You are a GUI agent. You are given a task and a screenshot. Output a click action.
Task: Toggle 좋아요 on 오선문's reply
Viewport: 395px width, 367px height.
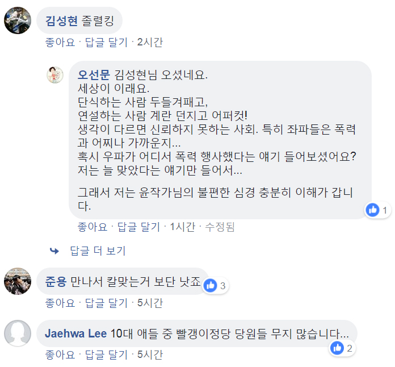pos(93,227)
